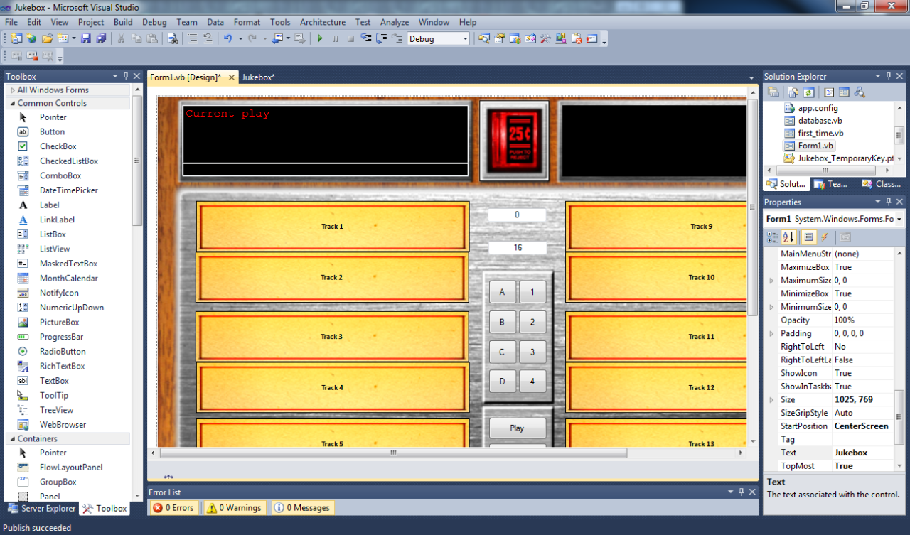The height and width of the screenshot is (535, 910).
Task: Click the Open File folder icon
Action: [48, 38]
